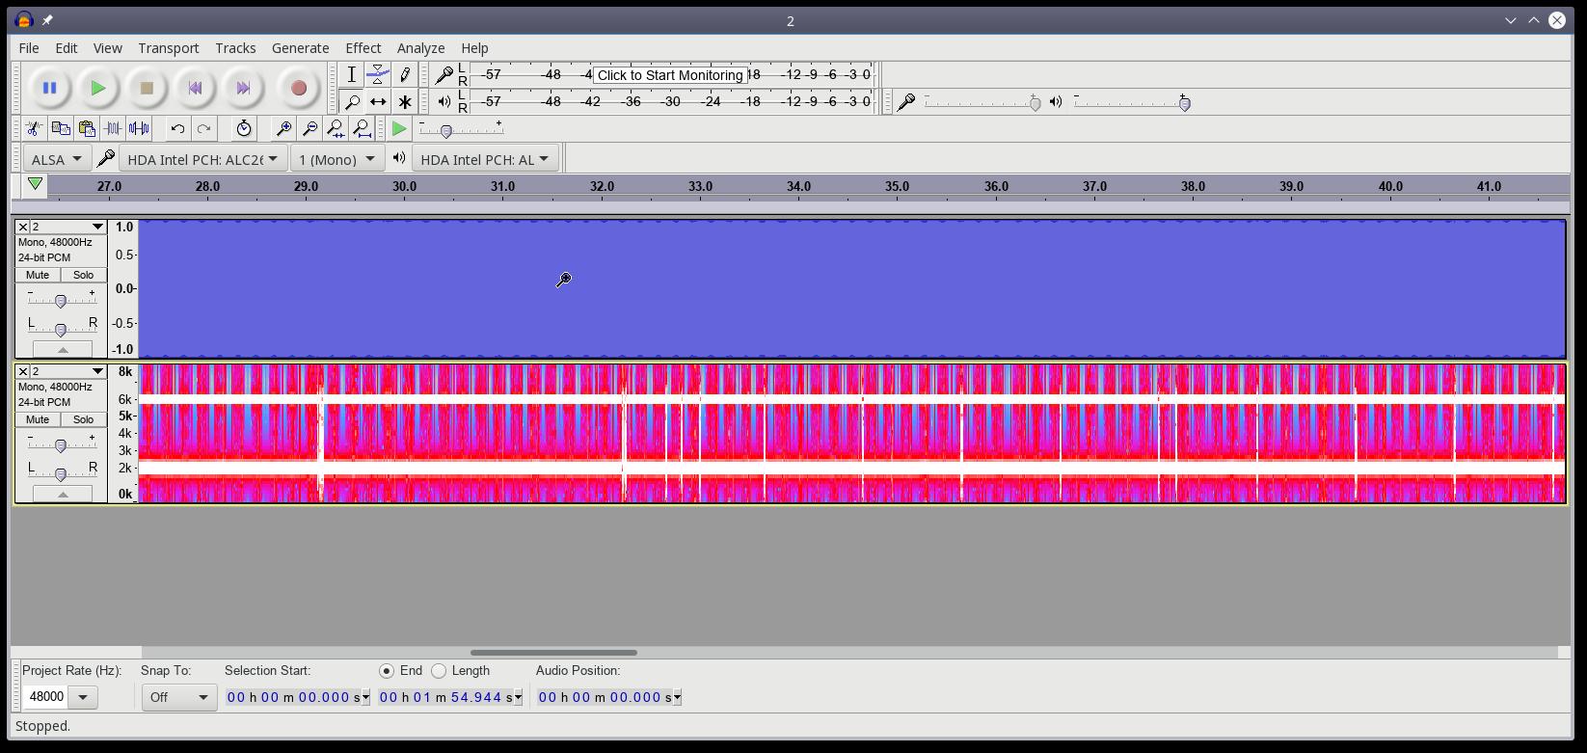Select the Length radio button

point(439,671)
